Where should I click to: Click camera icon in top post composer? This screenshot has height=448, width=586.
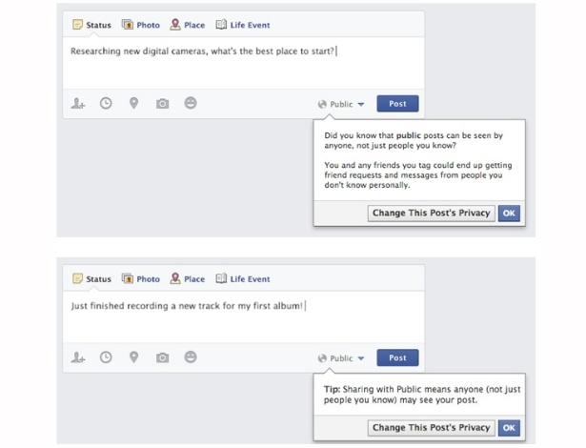(x=162, y=104)
